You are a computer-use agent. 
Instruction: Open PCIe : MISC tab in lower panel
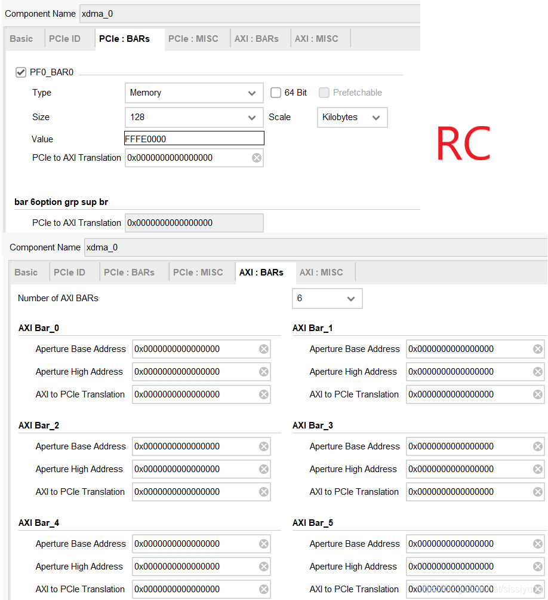tap(198, 273)
